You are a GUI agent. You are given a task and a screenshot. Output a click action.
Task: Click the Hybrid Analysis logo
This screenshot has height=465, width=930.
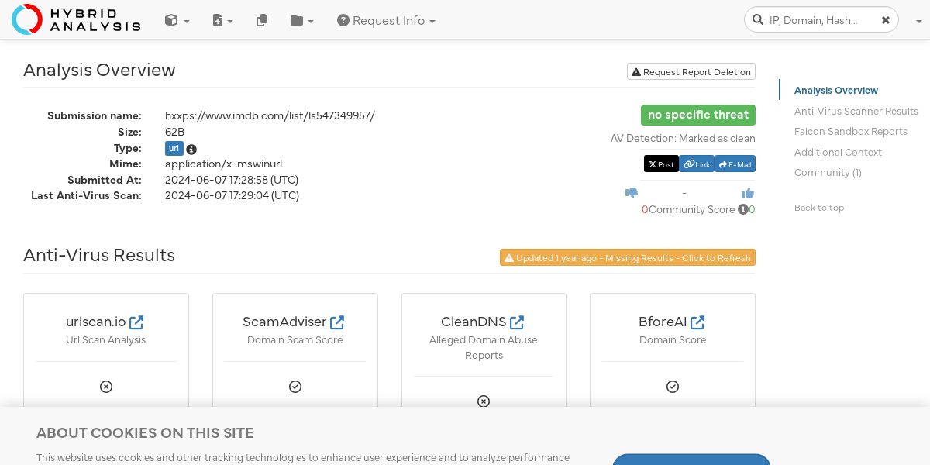76,19
